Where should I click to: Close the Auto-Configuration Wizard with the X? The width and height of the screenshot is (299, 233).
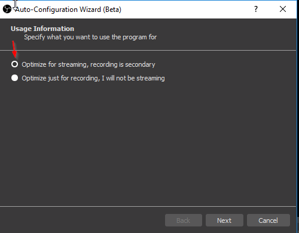coord(283,9)
